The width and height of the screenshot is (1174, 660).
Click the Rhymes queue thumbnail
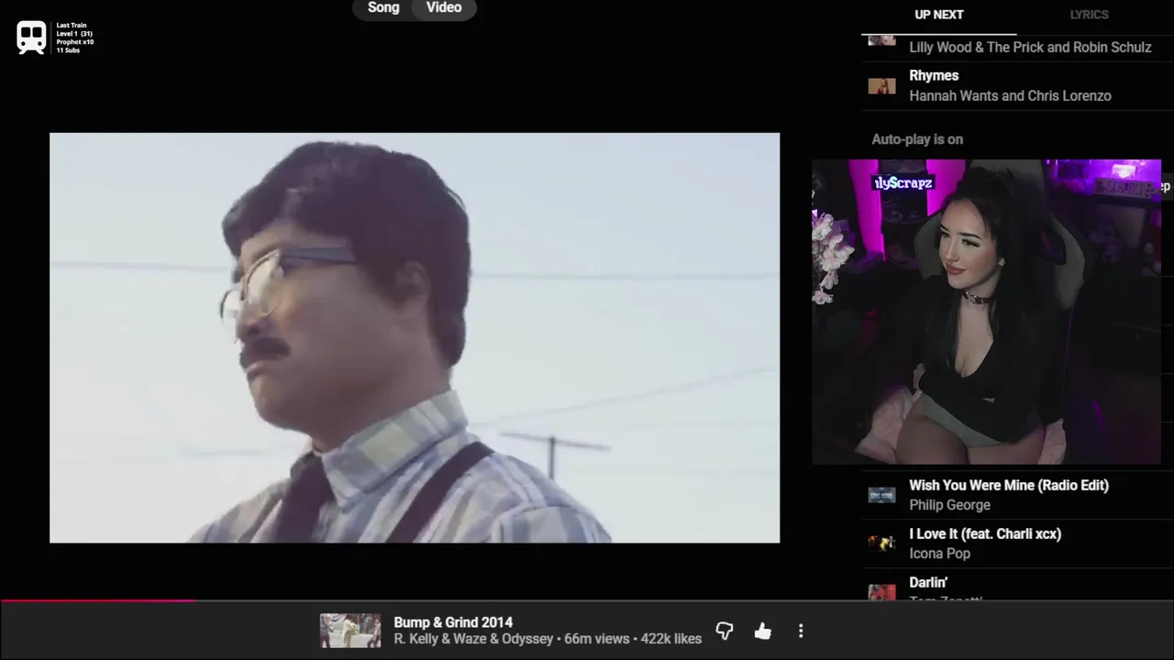pos(881,86)
